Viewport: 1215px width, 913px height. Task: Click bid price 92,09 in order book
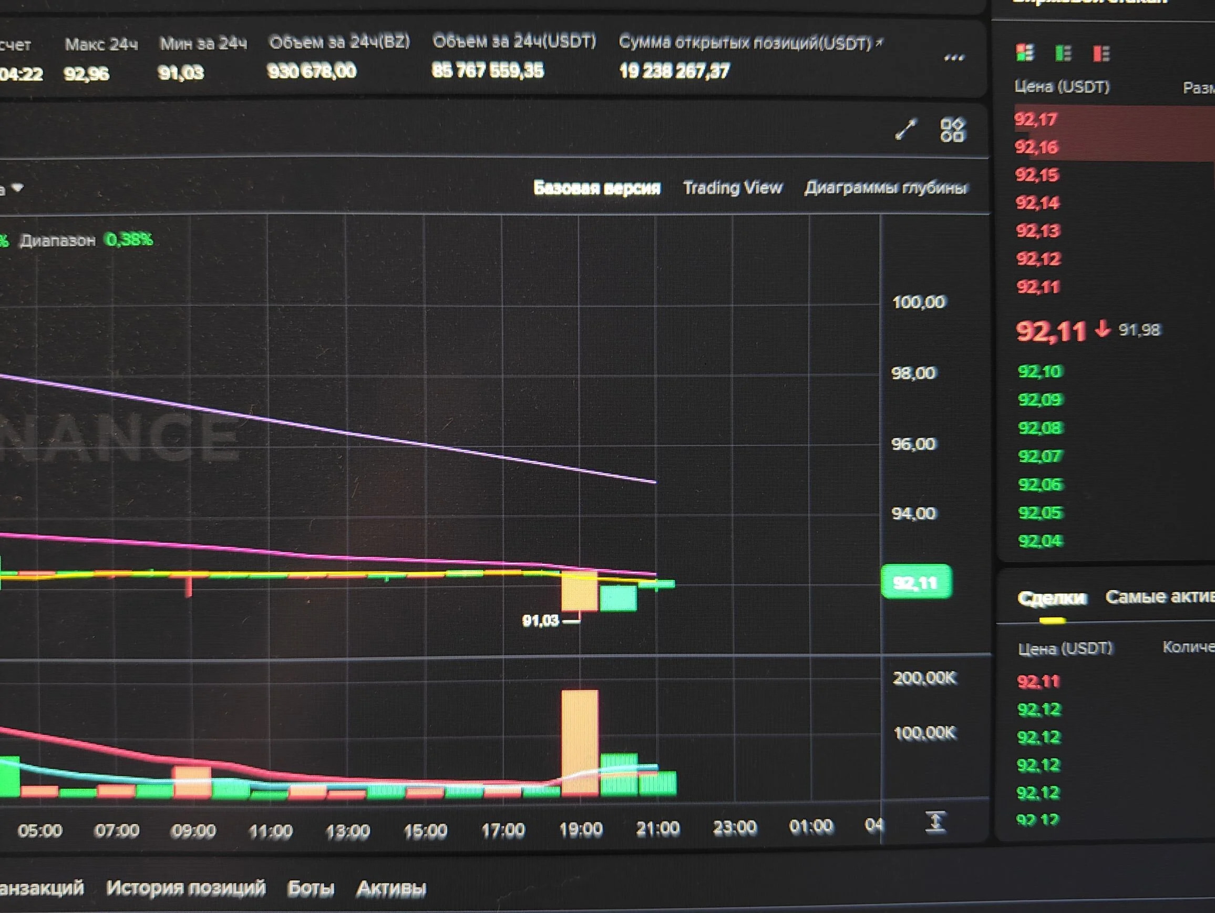(1041, 400)
